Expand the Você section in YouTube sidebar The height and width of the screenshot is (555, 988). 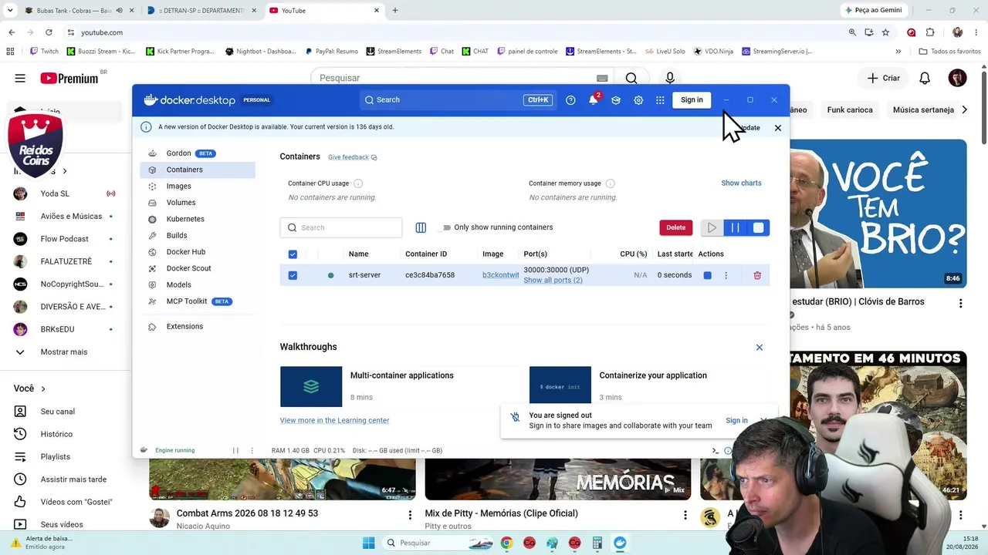pos(29,388)
